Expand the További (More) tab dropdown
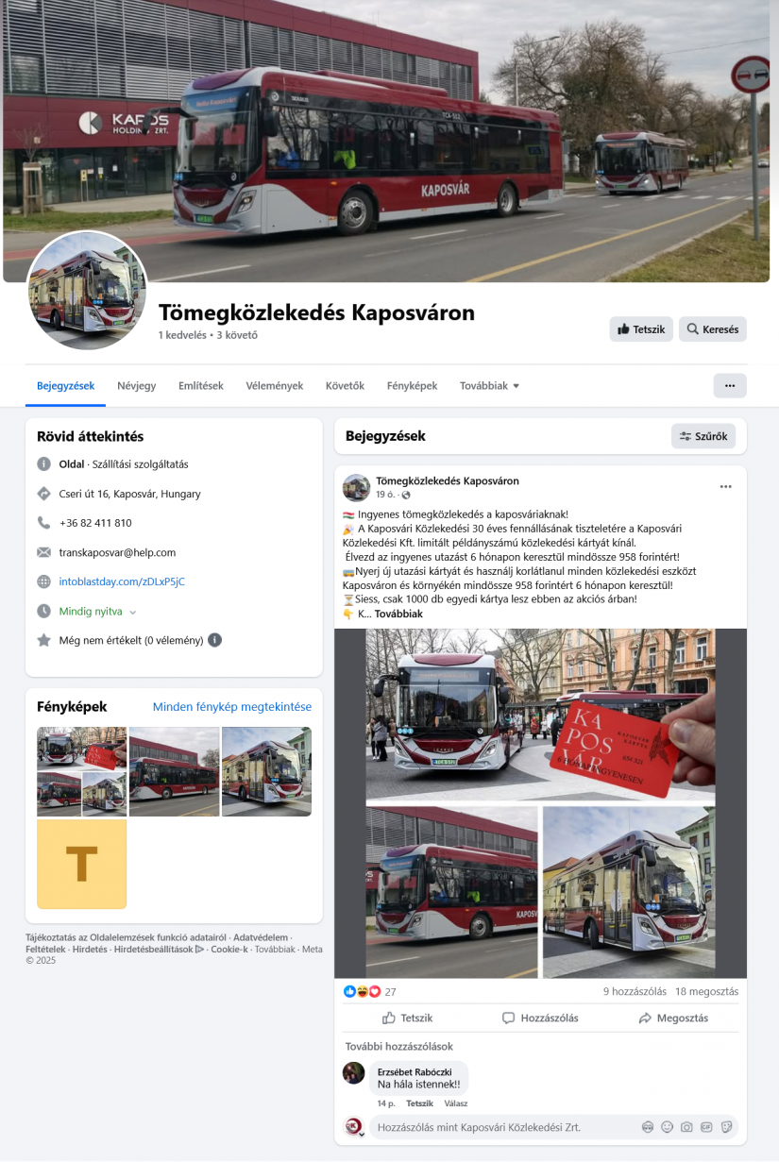Screen dimensions: 779x1162 489,386
